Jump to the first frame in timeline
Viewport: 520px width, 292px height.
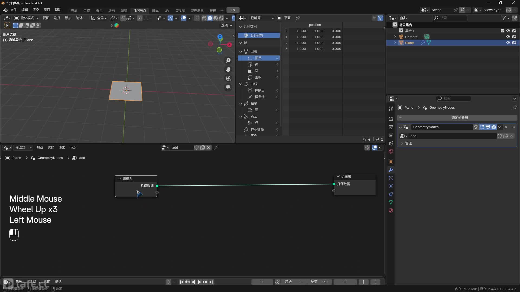point(181,282)
